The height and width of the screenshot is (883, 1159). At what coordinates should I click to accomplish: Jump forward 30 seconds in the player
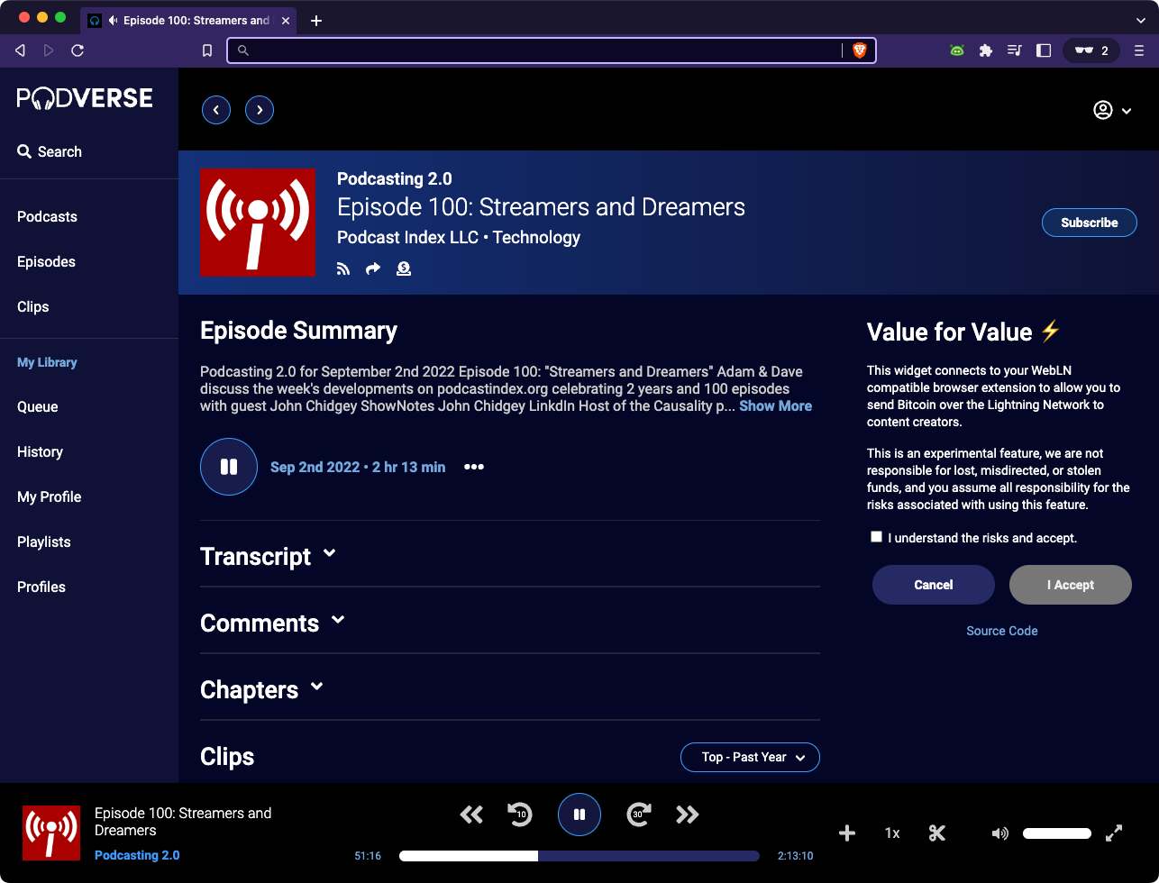(639, 815)
